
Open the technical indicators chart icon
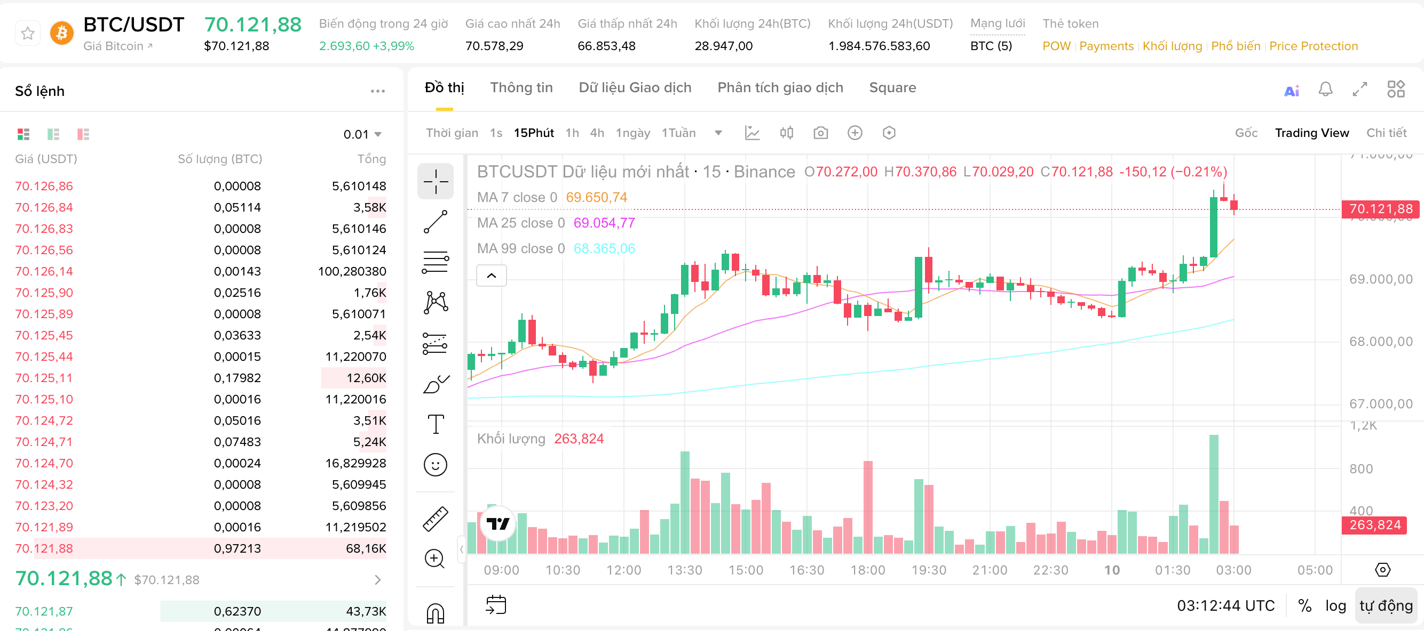(752, 133)
